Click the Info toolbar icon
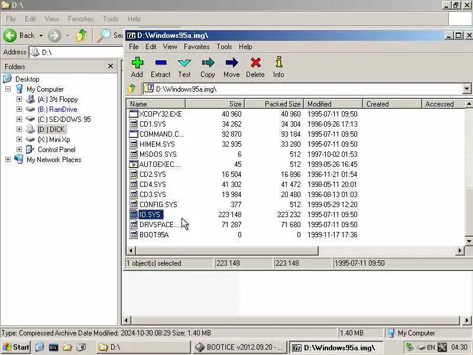The height and width of the screenshot is (355, 473). 278,62
